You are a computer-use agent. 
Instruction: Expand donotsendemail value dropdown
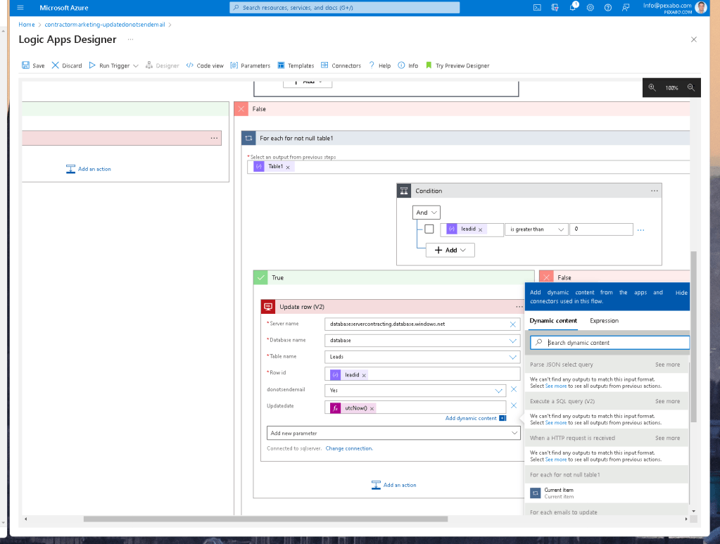[499, 391]
